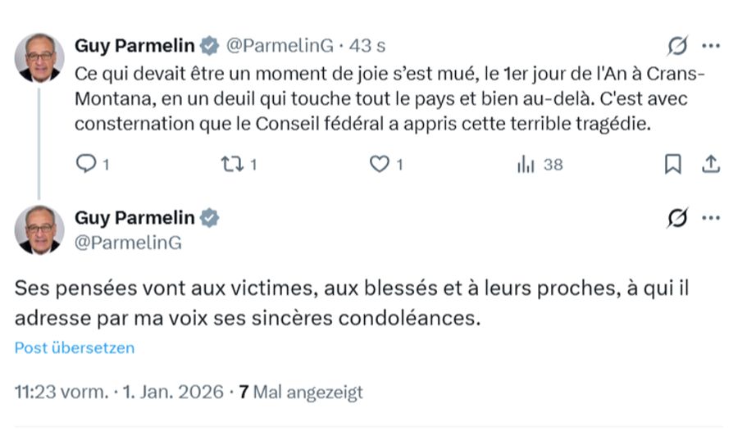Click the avatar beside the second post
The height and width of the screenshot is (431, 738).
(x=39, y=230)
